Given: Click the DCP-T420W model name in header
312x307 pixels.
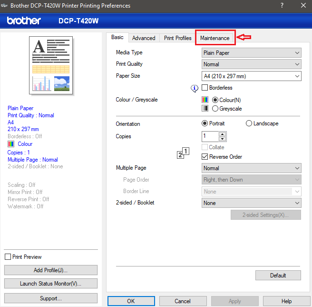Looking at the screenshot, I should [x=78, y=21].
